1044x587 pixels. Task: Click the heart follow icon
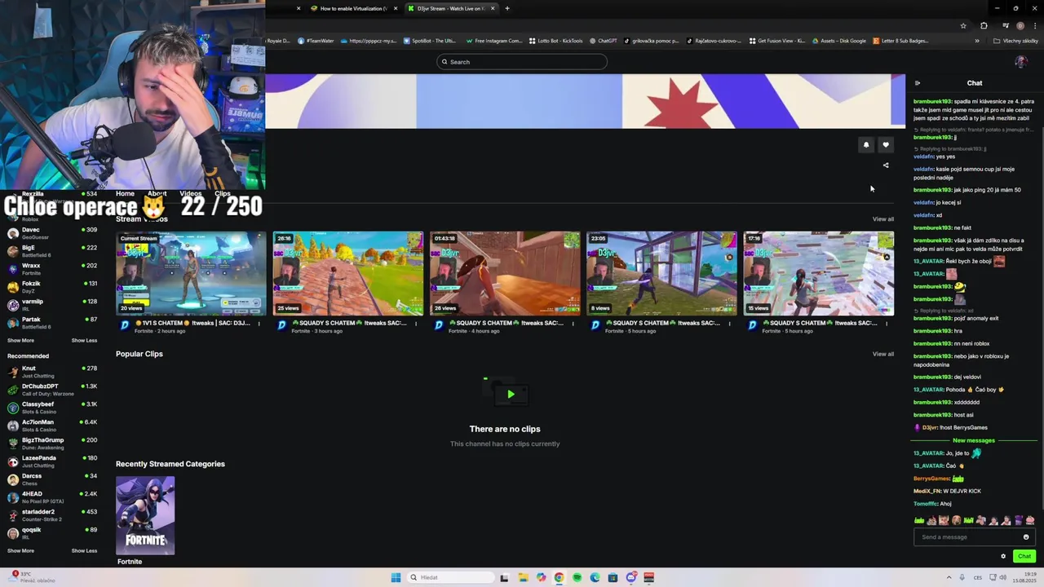(x=886, y=145)
